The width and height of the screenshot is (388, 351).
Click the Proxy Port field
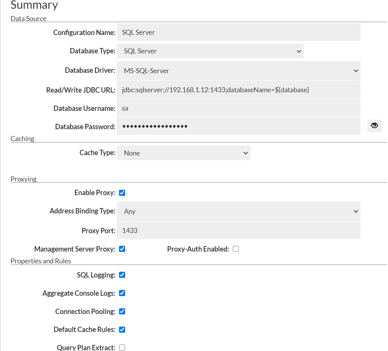[238, 230]
